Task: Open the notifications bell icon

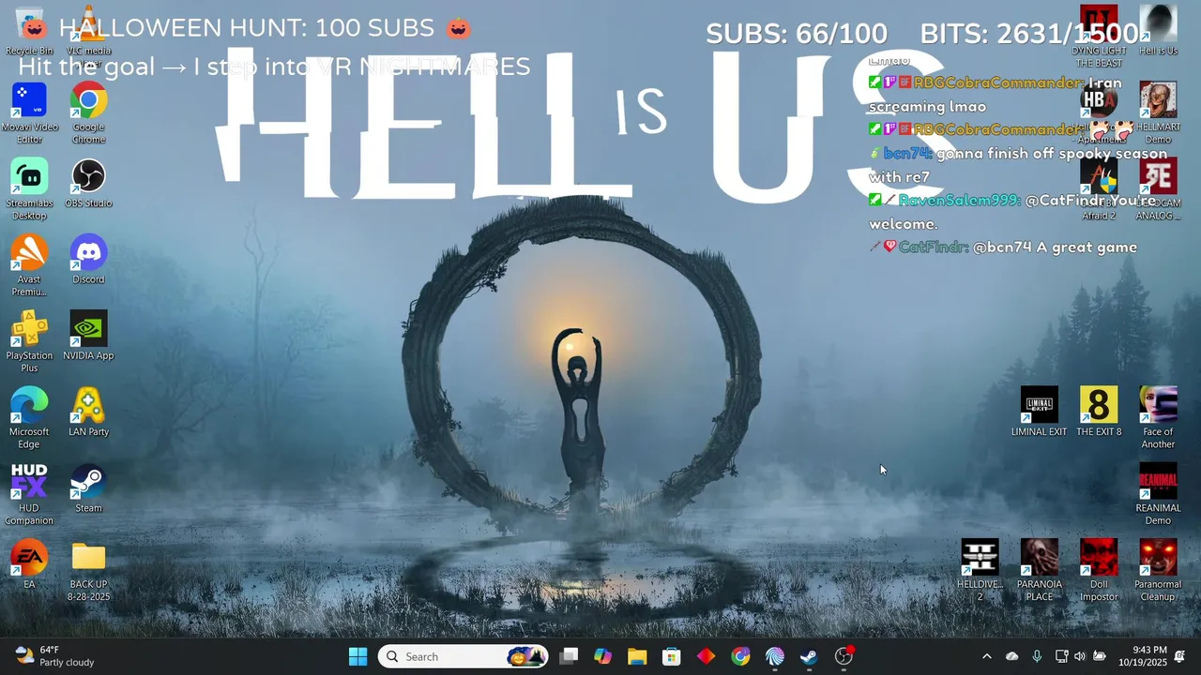Action: coord(1180,656)
